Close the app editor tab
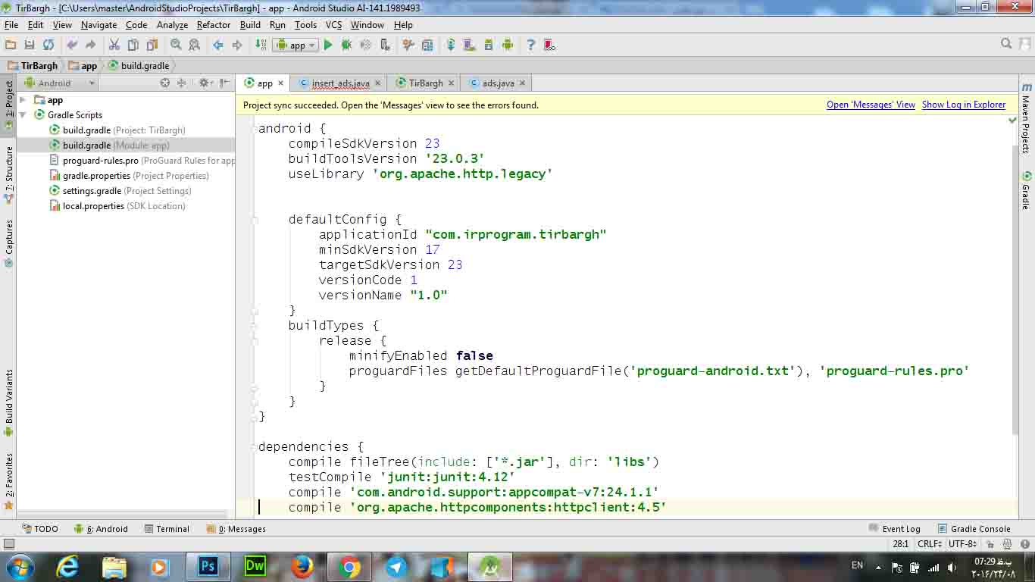The image size is (1035, 582). click(280, 83)
